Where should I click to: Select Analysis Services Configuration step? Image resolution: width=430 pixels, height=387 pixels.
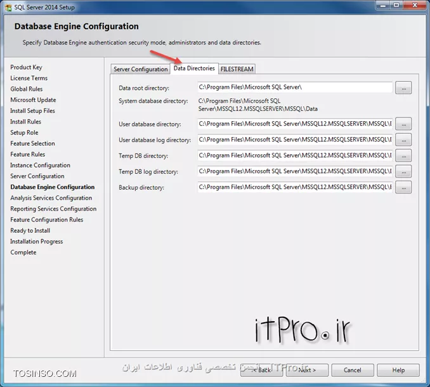click(x=51, y=198)
